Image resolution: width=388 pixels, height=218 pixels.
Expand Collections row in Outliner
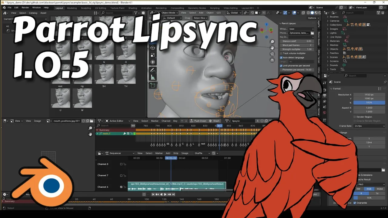pyautogui.click(x=328, y=25)
